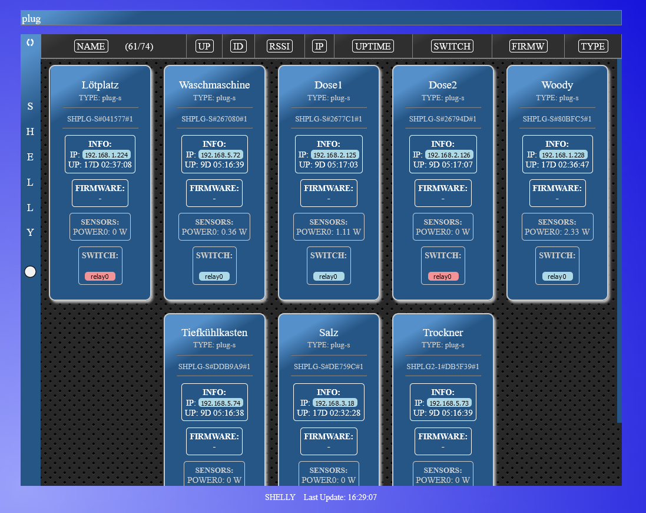Screen dimensions: 646x513
Task: Toggle relay0 switch on Dose1 card
Action: coord(329,276)
